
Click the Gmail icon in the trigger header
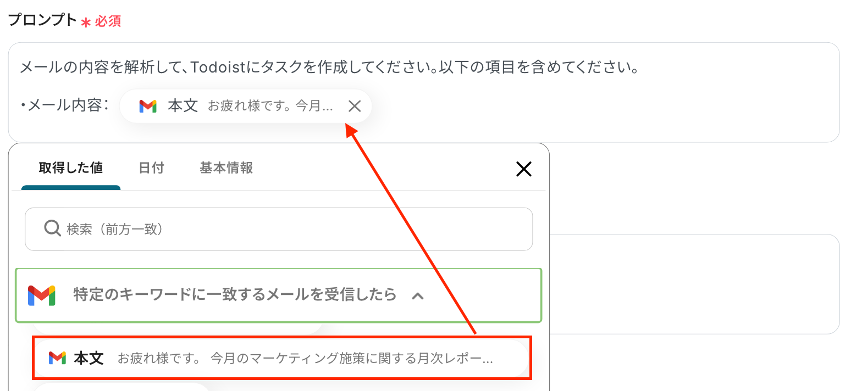42,295
